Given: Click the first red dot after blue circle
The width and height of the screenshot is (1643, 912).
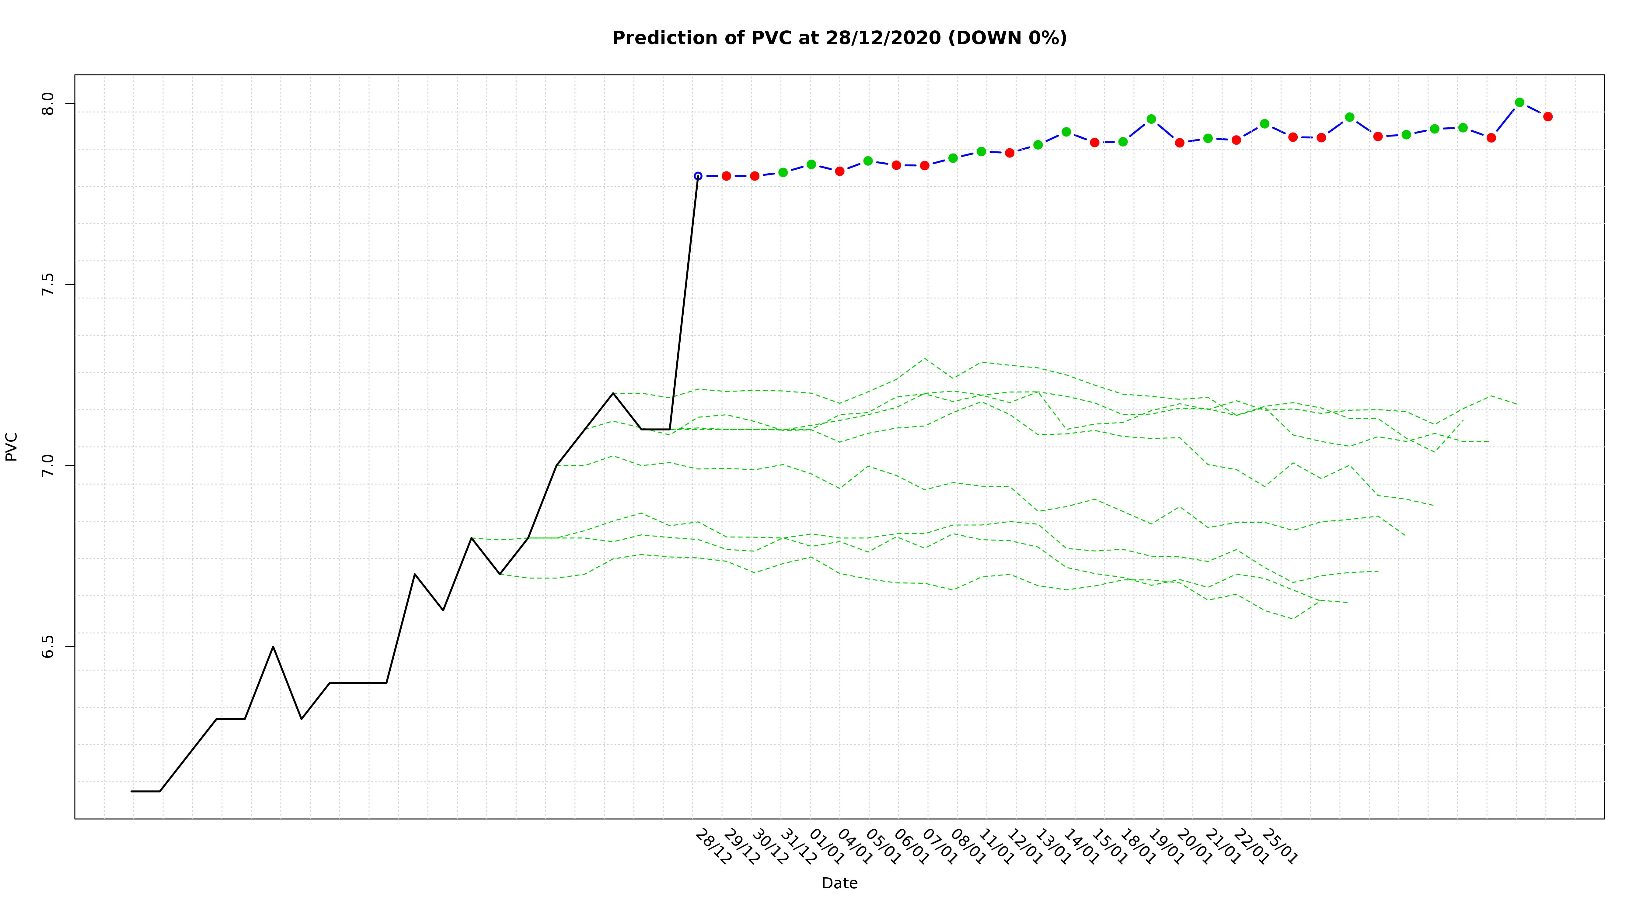Looking at the screenshot, I should pos(726,176).
